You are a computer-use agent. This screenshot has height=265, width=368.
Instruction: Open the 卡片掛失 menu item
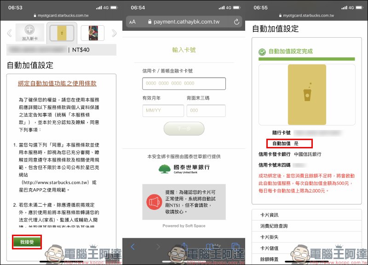307,237
